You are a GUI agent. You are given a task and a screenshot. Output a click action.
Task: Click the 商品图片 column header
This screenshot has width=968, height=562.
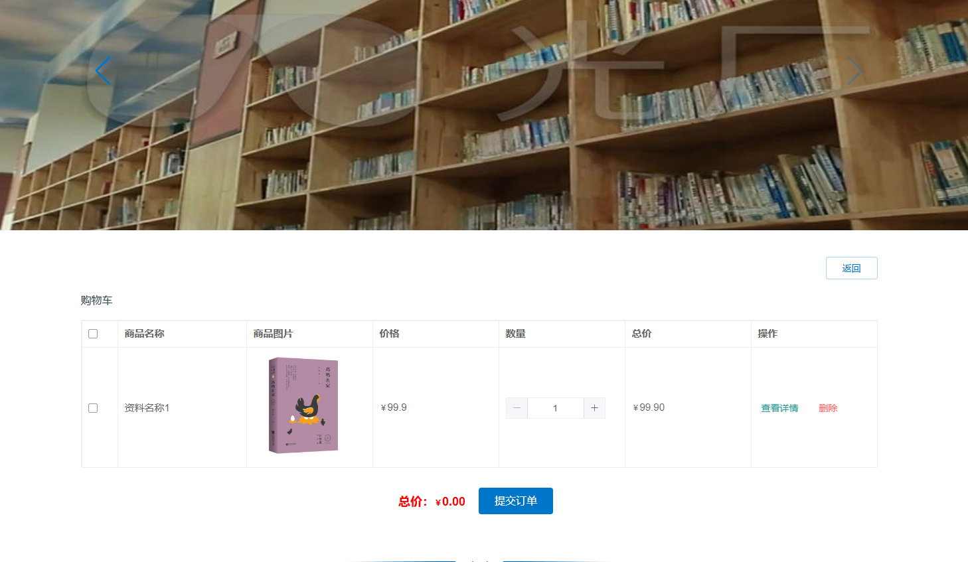273,334
